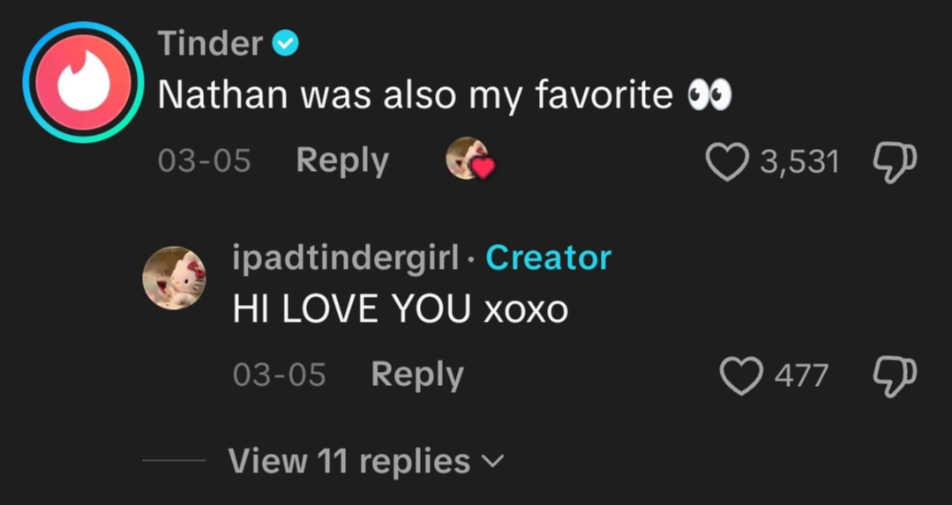
Task: Click the eyes emoji in Tinder's comment
Action: (x=709, y=96)
